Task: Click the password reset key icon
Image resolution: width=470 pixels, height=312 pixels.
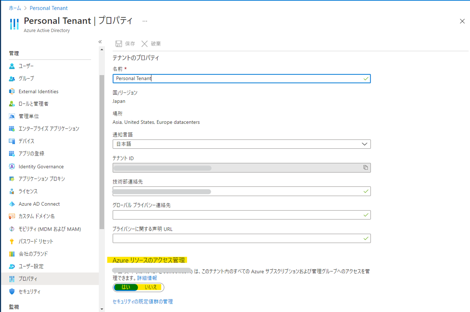Action: (12, 242)
